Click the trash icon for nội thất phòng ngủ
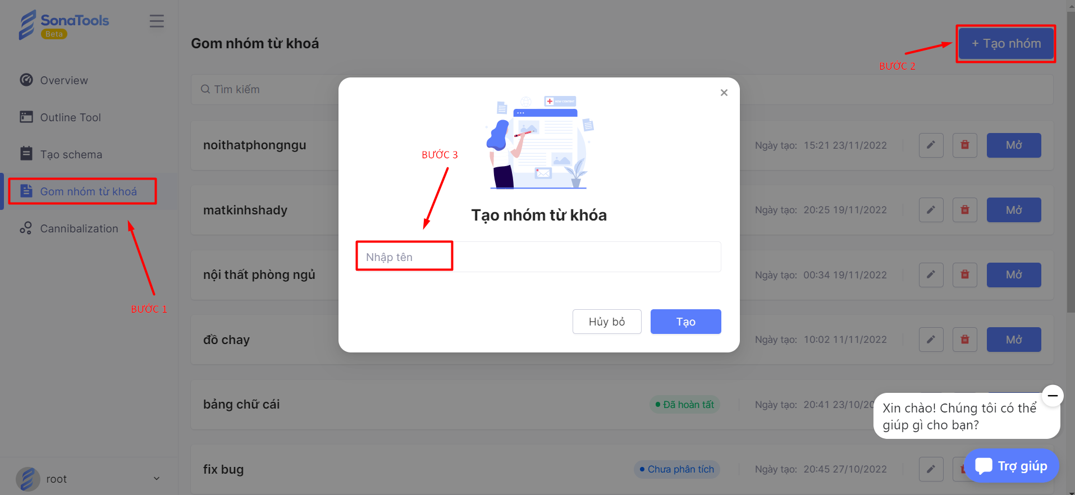Screen dimensions: 1075x495 click(964, 275)
